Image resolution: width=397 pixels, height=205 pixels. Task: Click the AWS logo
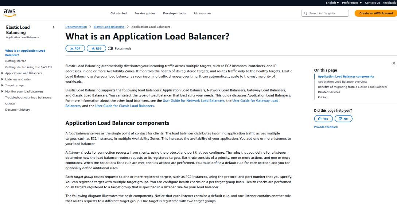[9, 13]
